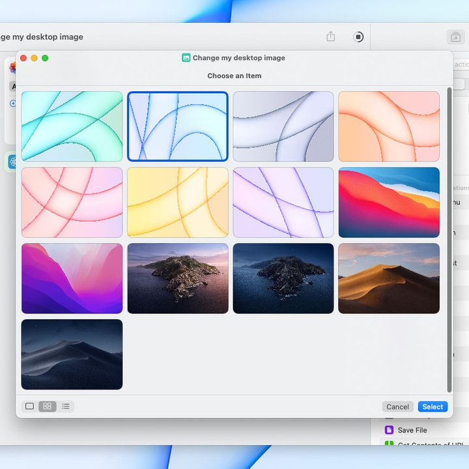Click the dialog title image icon

coord(186,58)
